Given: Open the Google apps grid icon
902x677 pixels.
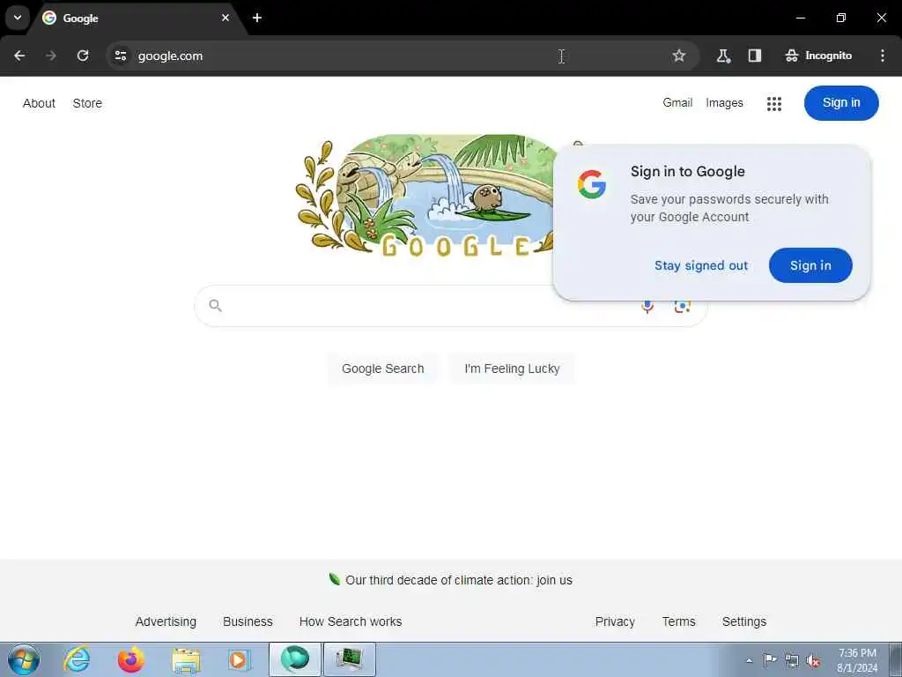Looking at the screenshot, I should pyautogui.click(x=774, y=104).
